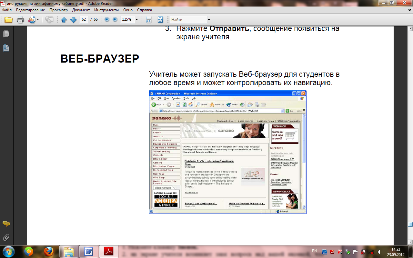
Task: Go to next page with down arrow
Action: pyautogui.click(x=73, y=20)
